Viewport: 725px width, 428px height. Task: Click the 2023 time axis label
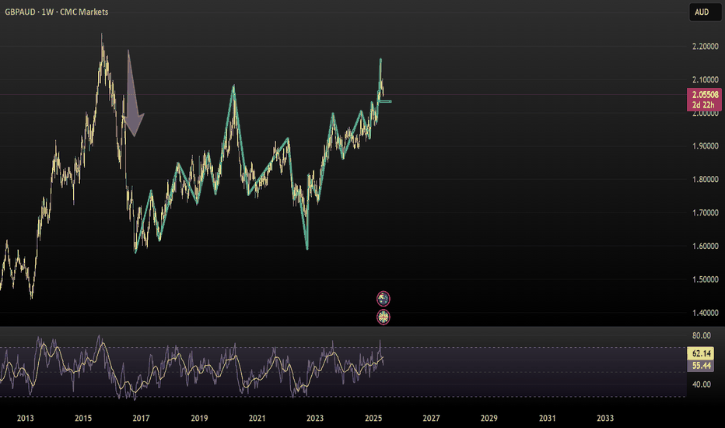315,419
